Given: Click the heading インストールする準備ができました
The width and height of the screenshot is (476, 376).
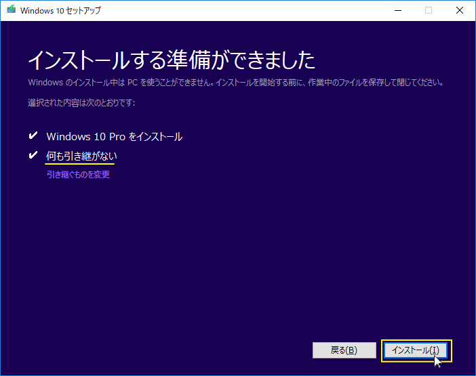Looking at the screenshot, I should (x=172, y=60).
